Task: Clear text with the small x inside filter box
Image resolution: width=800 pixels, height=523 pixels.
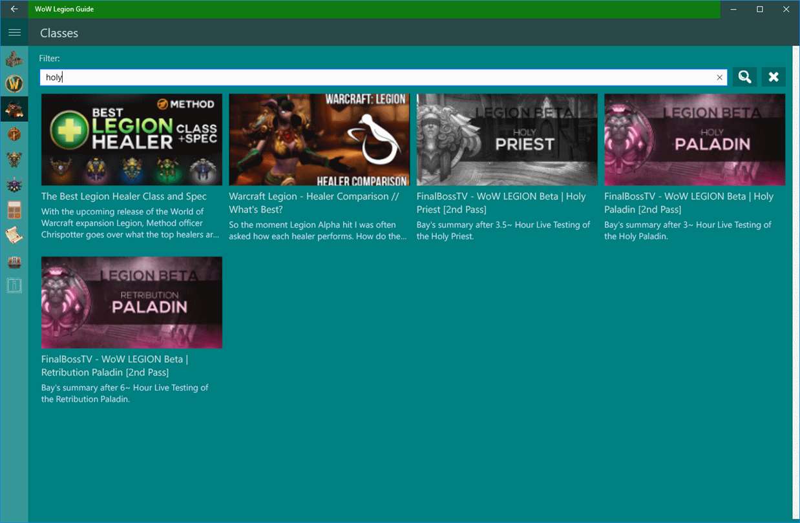Action: point(719,77)
